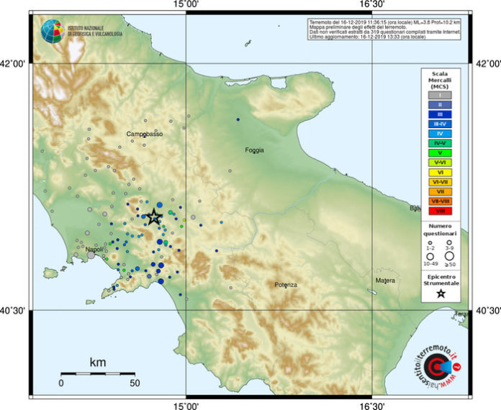Screen dimensions: 501x410
Task: Click the 16°30' label at bottom edge
Action: [372, 406]
